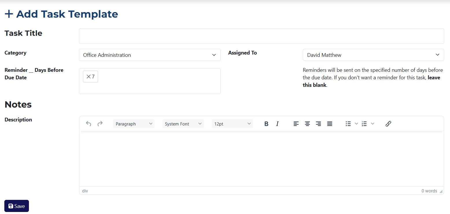This screenshot has height=214, width=450.
Task: Center align the description text
Action: [307, 124]
